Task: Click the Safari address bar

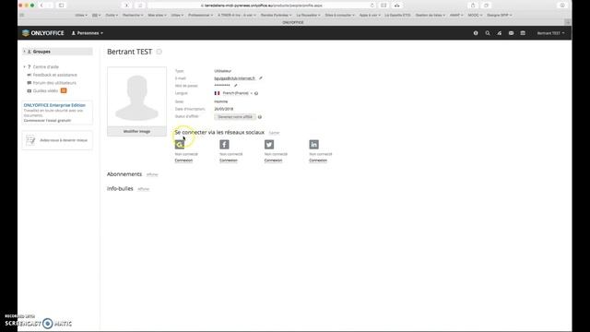Action: point(262,6)
